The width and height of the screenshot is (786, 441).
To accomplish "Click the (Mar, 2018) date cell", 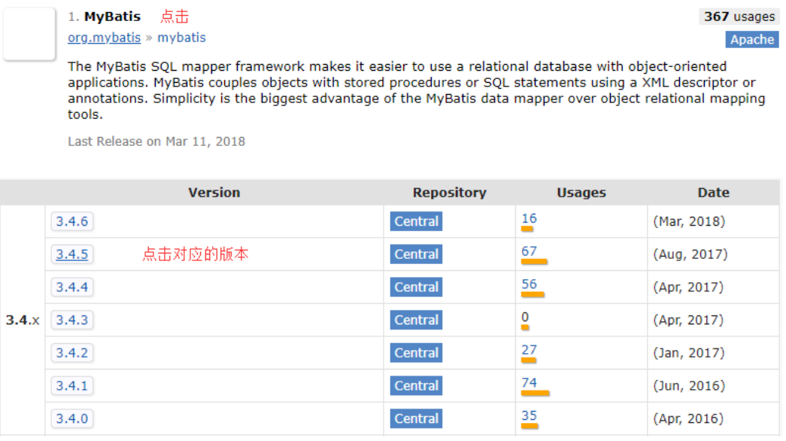I will point(689,221).
